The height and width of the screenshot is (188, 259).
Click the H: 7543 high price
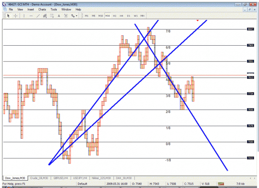(154, 184)
